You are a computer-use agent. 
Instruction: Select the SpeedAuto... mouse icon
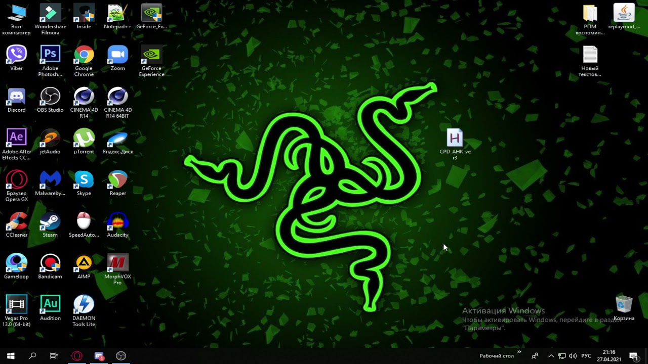[84, 225]
